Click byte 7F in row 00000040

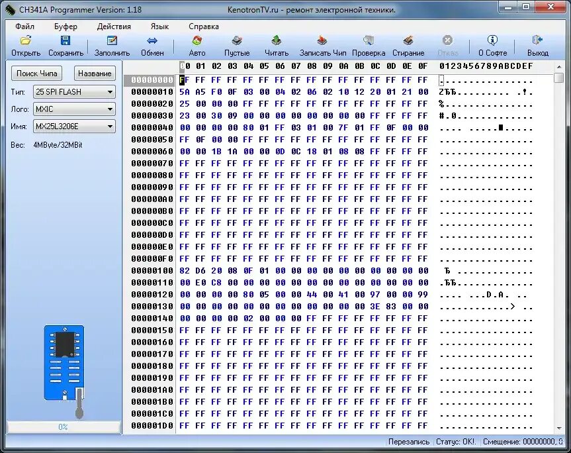point(343,128)
